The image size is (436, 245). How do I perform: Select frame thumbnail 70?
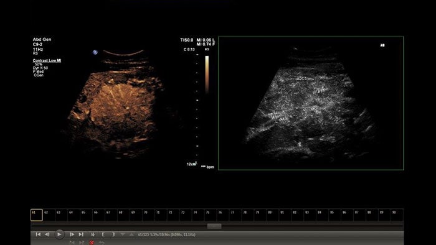coord(148,215)
